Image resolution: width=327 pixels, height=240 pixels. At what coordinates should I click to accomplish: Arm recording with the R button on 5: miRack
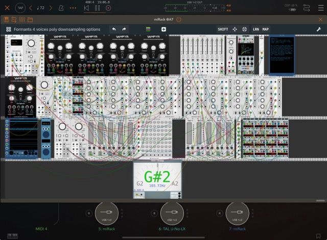tap(90, 212)
